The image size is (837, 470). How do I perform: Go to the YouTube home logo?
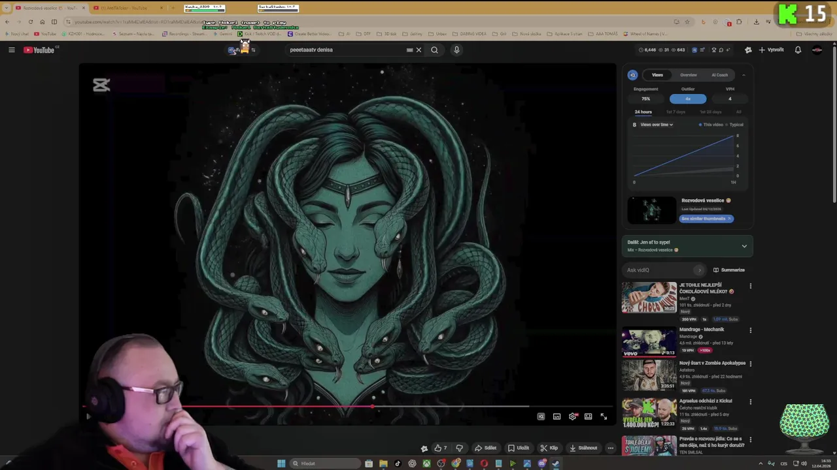click(x=39, y=50)
